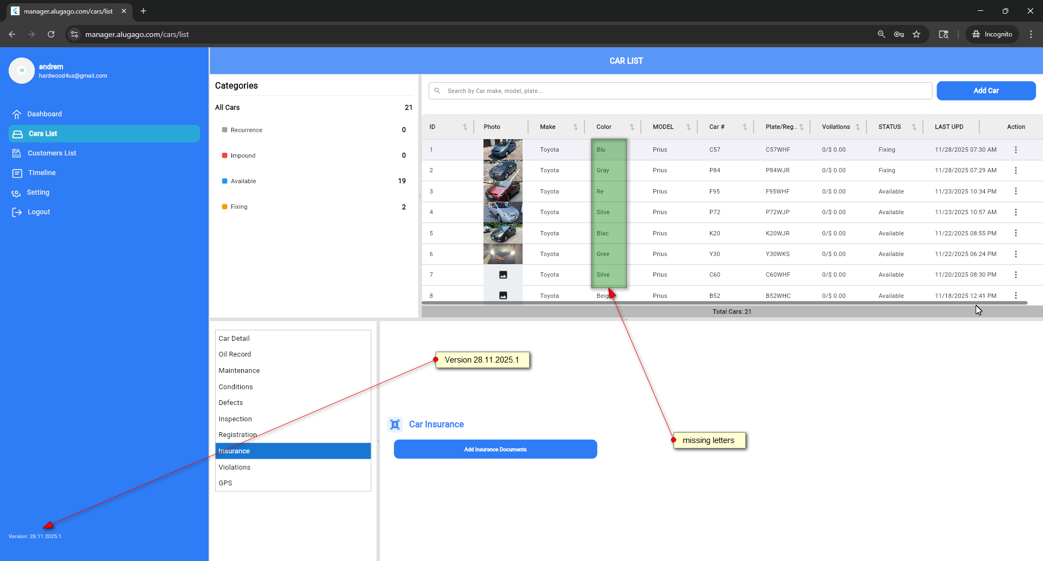The image size is (1043, 561).
Task: Sort table by ID column
Action: coord(464,127)
